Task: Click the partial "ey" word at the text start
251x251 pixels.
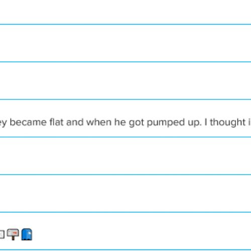Action: (x=4, y=123)
